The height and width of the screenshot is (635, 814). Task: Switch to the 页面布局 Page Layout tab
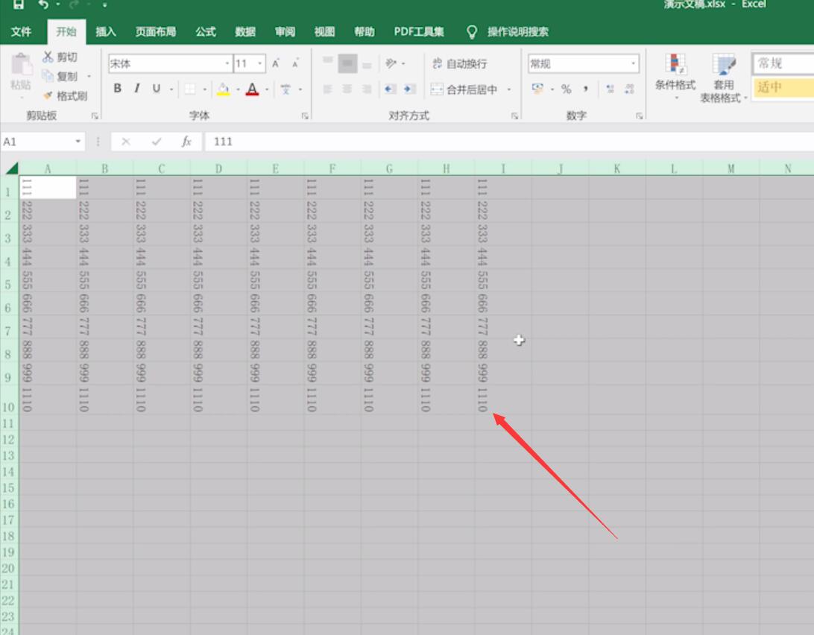coord(156,31)
